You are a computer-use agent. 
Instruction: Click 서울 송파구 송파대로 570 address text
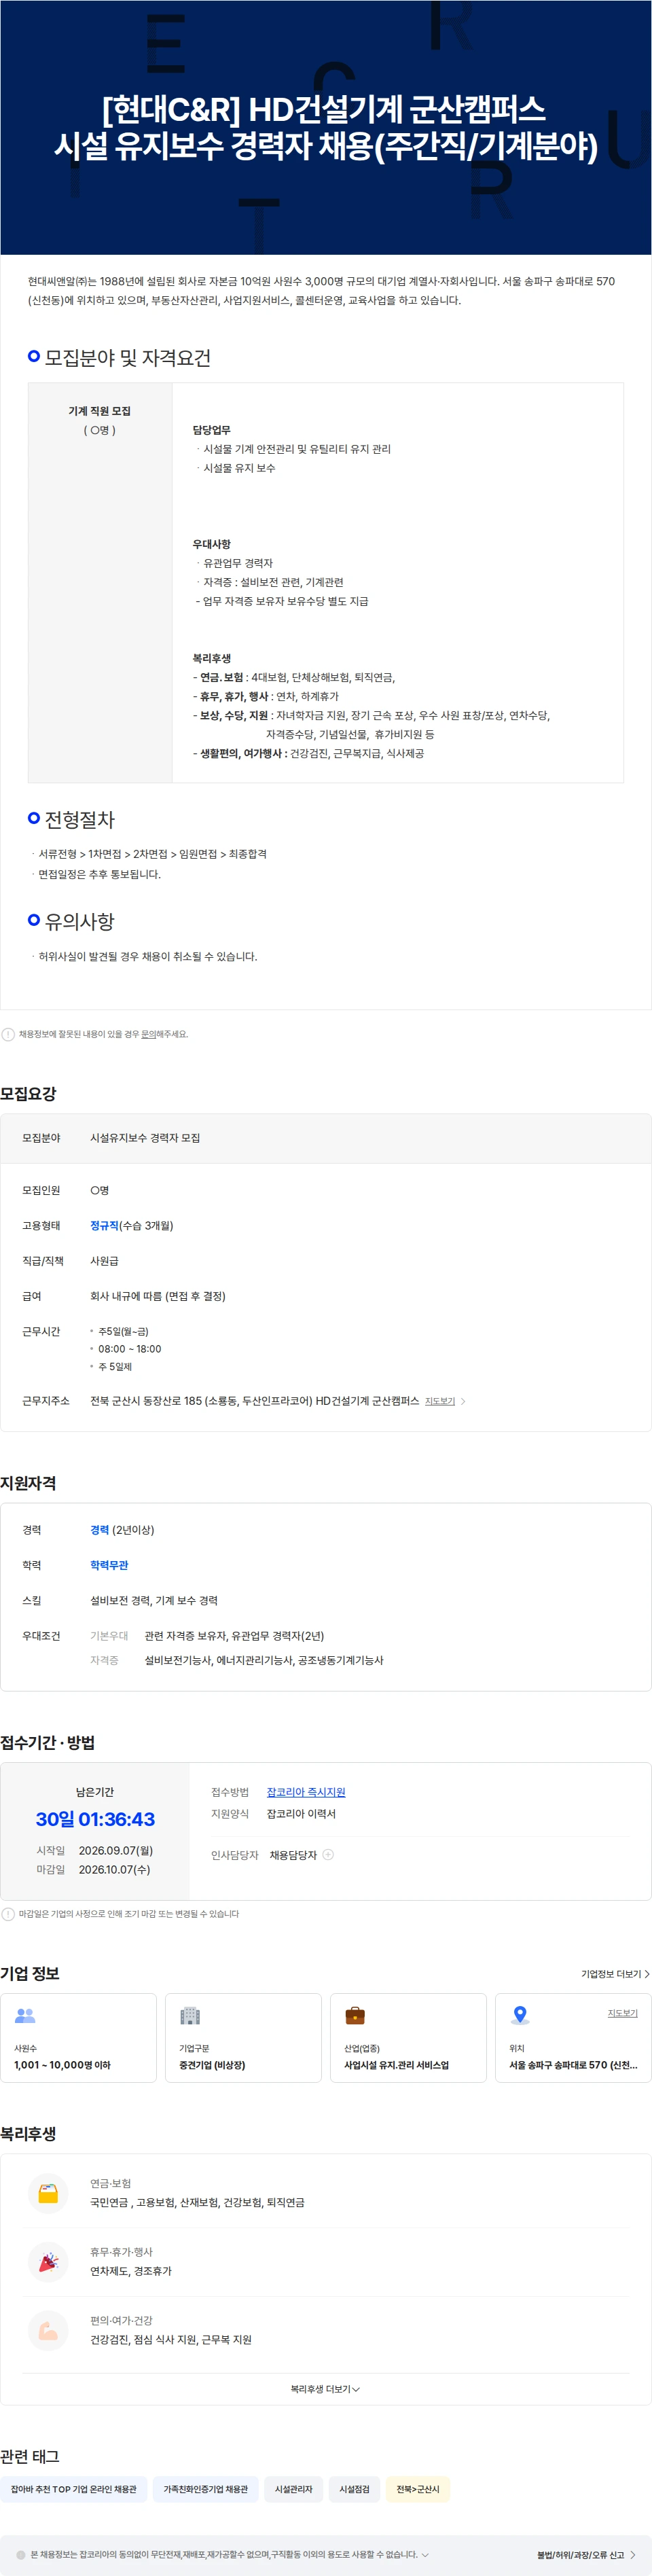coord(573,2065)
